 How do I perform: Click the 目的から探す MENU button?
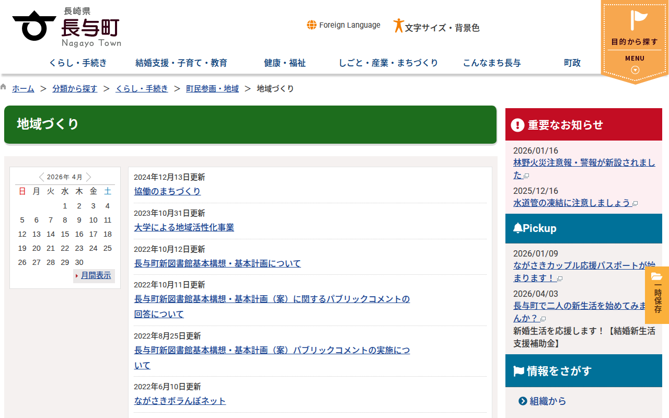click(635, 42)
